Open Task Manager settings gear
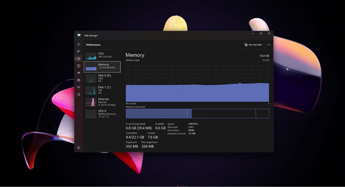This screenshot has width=345, height=187. 79,148
